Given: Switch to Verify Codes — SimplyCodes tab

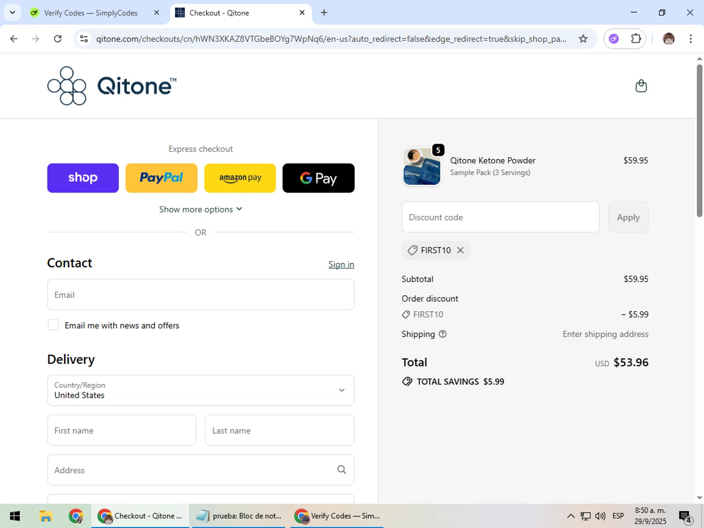Looking at the screenshot, I should coord(90,13).
